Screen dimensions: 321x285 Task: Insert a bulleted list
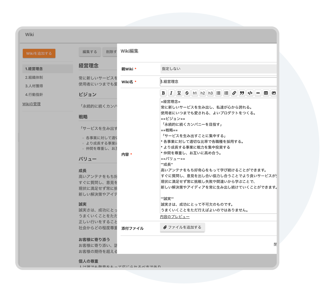[x=218, y=93]
